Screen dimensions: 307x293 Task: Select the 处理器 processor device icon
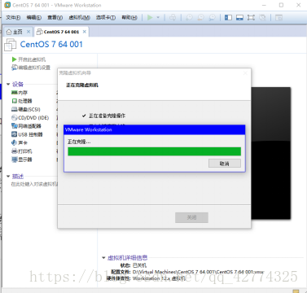15,101
